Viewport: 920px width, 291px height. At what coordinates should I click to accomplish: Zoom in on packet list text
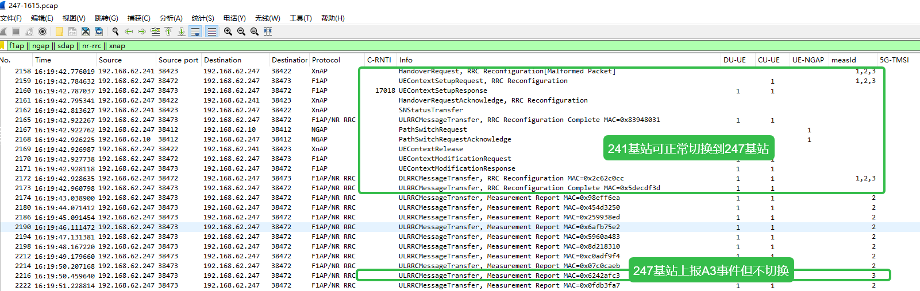[228, 32]
